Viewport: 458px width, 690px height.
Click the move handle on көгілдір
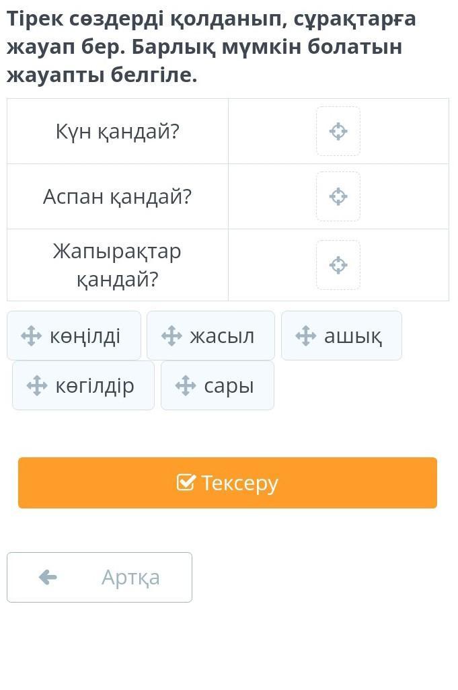click(x=37, y=386)
